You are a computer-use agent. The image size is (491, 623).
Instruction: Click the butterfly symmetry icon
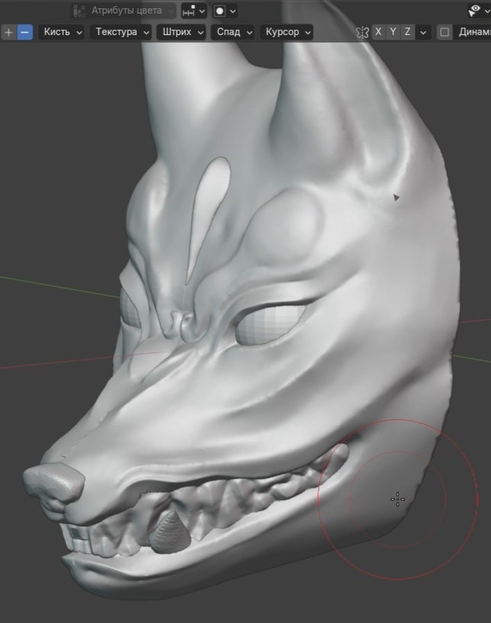(362, 32)
